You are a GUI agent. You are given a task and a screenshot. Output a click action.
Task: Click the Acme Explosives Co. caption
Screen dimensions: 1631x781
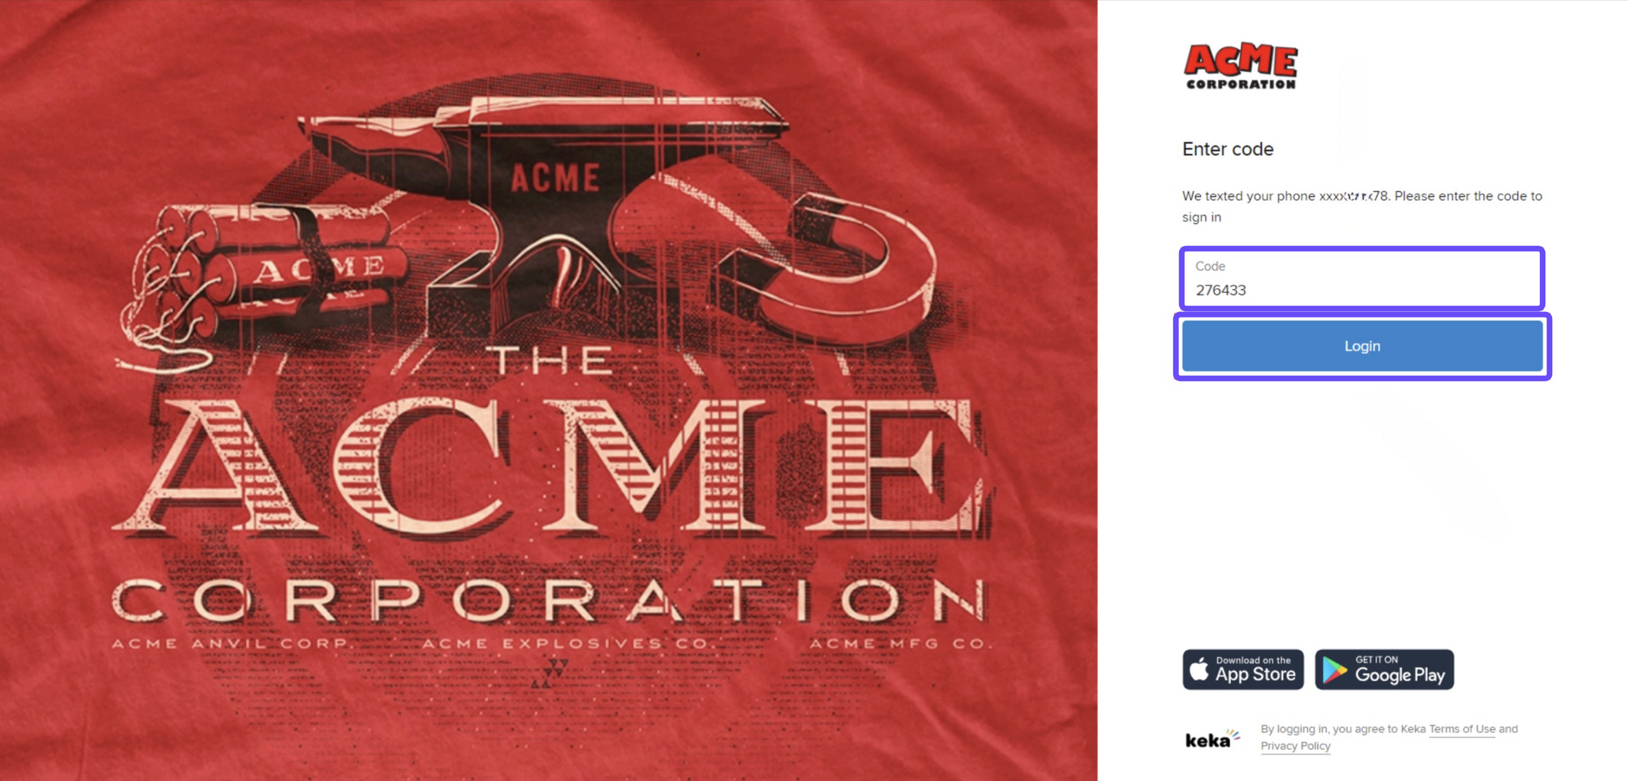568,643
